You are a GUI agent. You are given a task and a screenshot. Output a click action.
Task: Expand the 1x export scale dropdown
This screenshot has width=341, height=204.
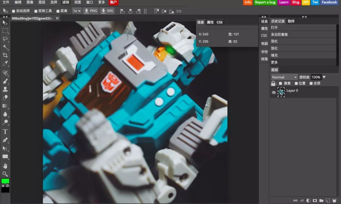pyautogui.click(x=77, y=11)
